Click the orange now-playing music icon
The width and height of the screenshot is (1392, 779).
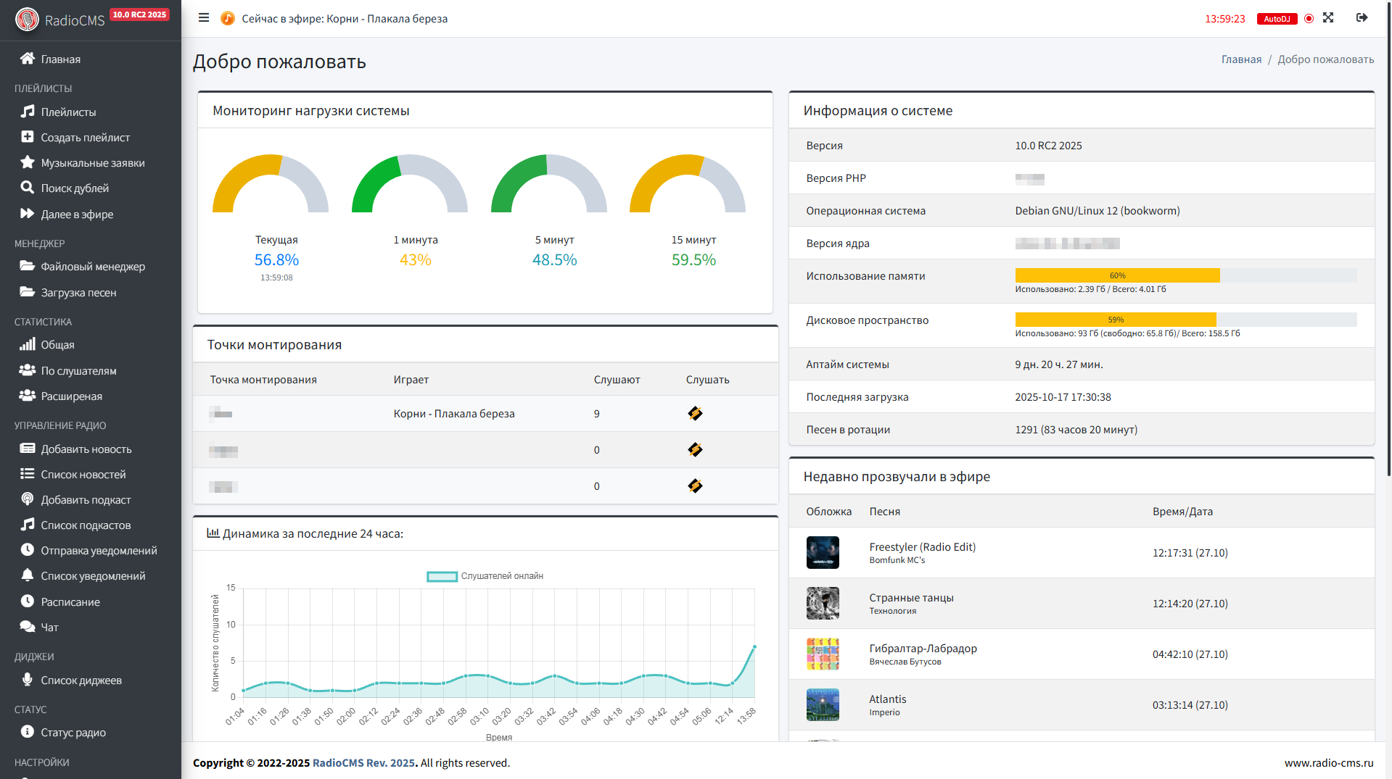[x=227, y=19]
